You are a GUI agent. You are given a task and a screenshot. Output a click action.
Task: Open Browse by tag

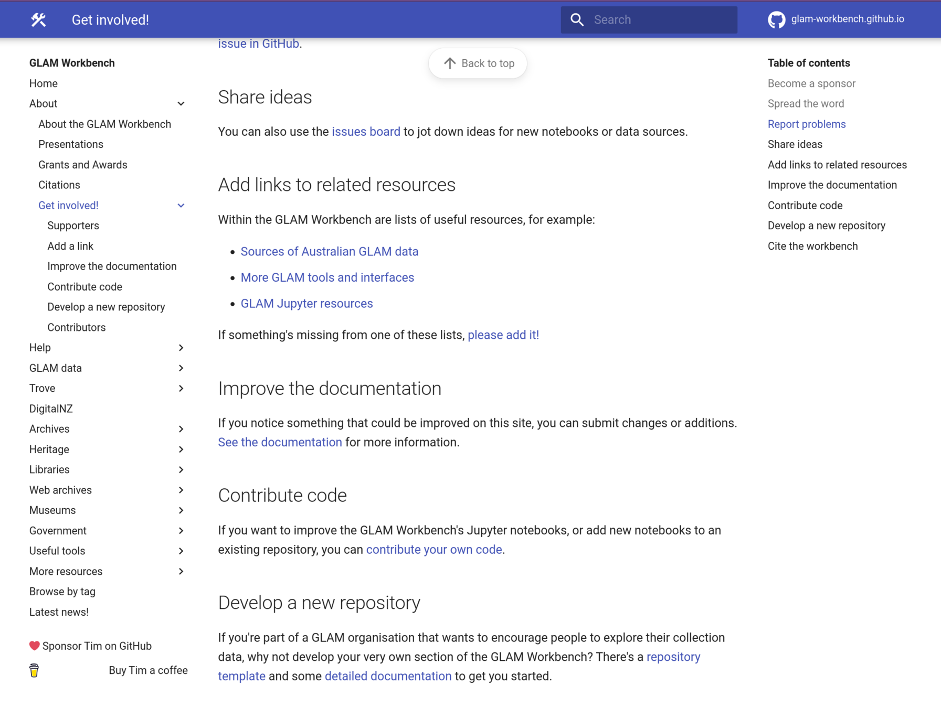coord(62,592)
